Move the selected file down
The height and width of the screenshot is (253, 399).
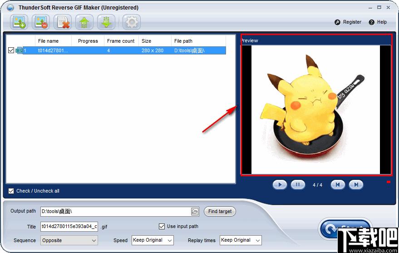coord(106,22)
